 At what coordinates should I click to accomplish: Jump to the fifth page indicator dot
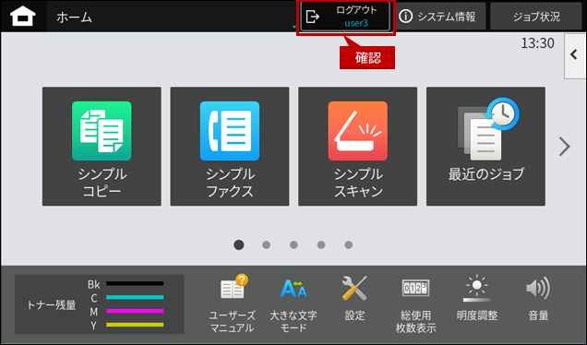coord(349,244)
